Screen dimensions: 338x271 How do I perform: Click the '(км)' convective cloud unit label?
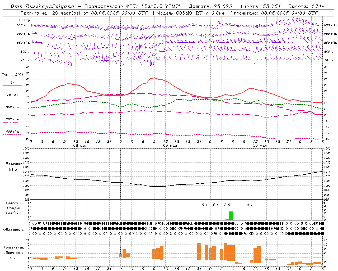[x=14, y=258]
